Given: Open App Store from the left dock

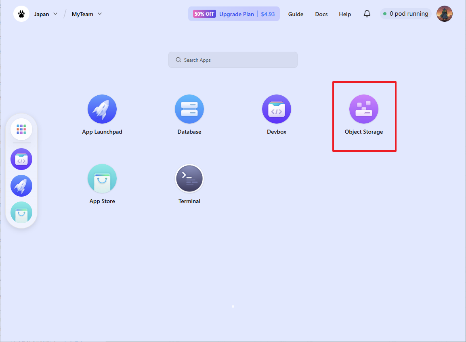Looking at the screenshot, I should click(x=21, y=212).
